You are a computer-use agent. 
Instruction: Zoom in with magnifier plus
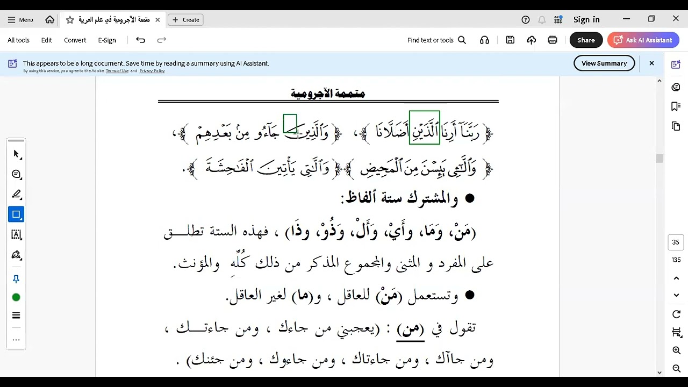pyautogui.click(x=676, y=350)
